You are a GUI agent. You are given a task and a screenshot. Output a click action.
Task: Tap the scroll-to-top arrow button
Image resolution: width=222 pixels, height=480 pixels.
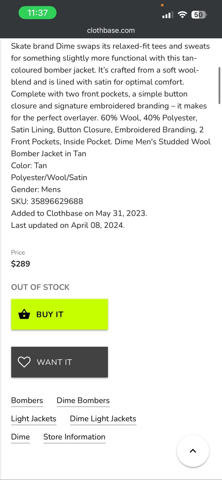click(193, 451)
